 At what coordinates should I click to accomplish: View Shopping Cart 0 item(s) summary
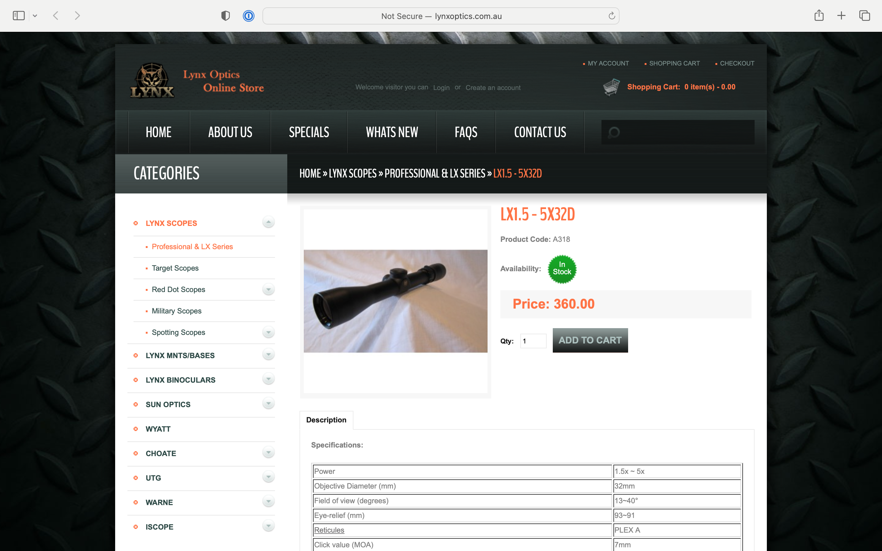pyautogui.click(x=681, y=87)
